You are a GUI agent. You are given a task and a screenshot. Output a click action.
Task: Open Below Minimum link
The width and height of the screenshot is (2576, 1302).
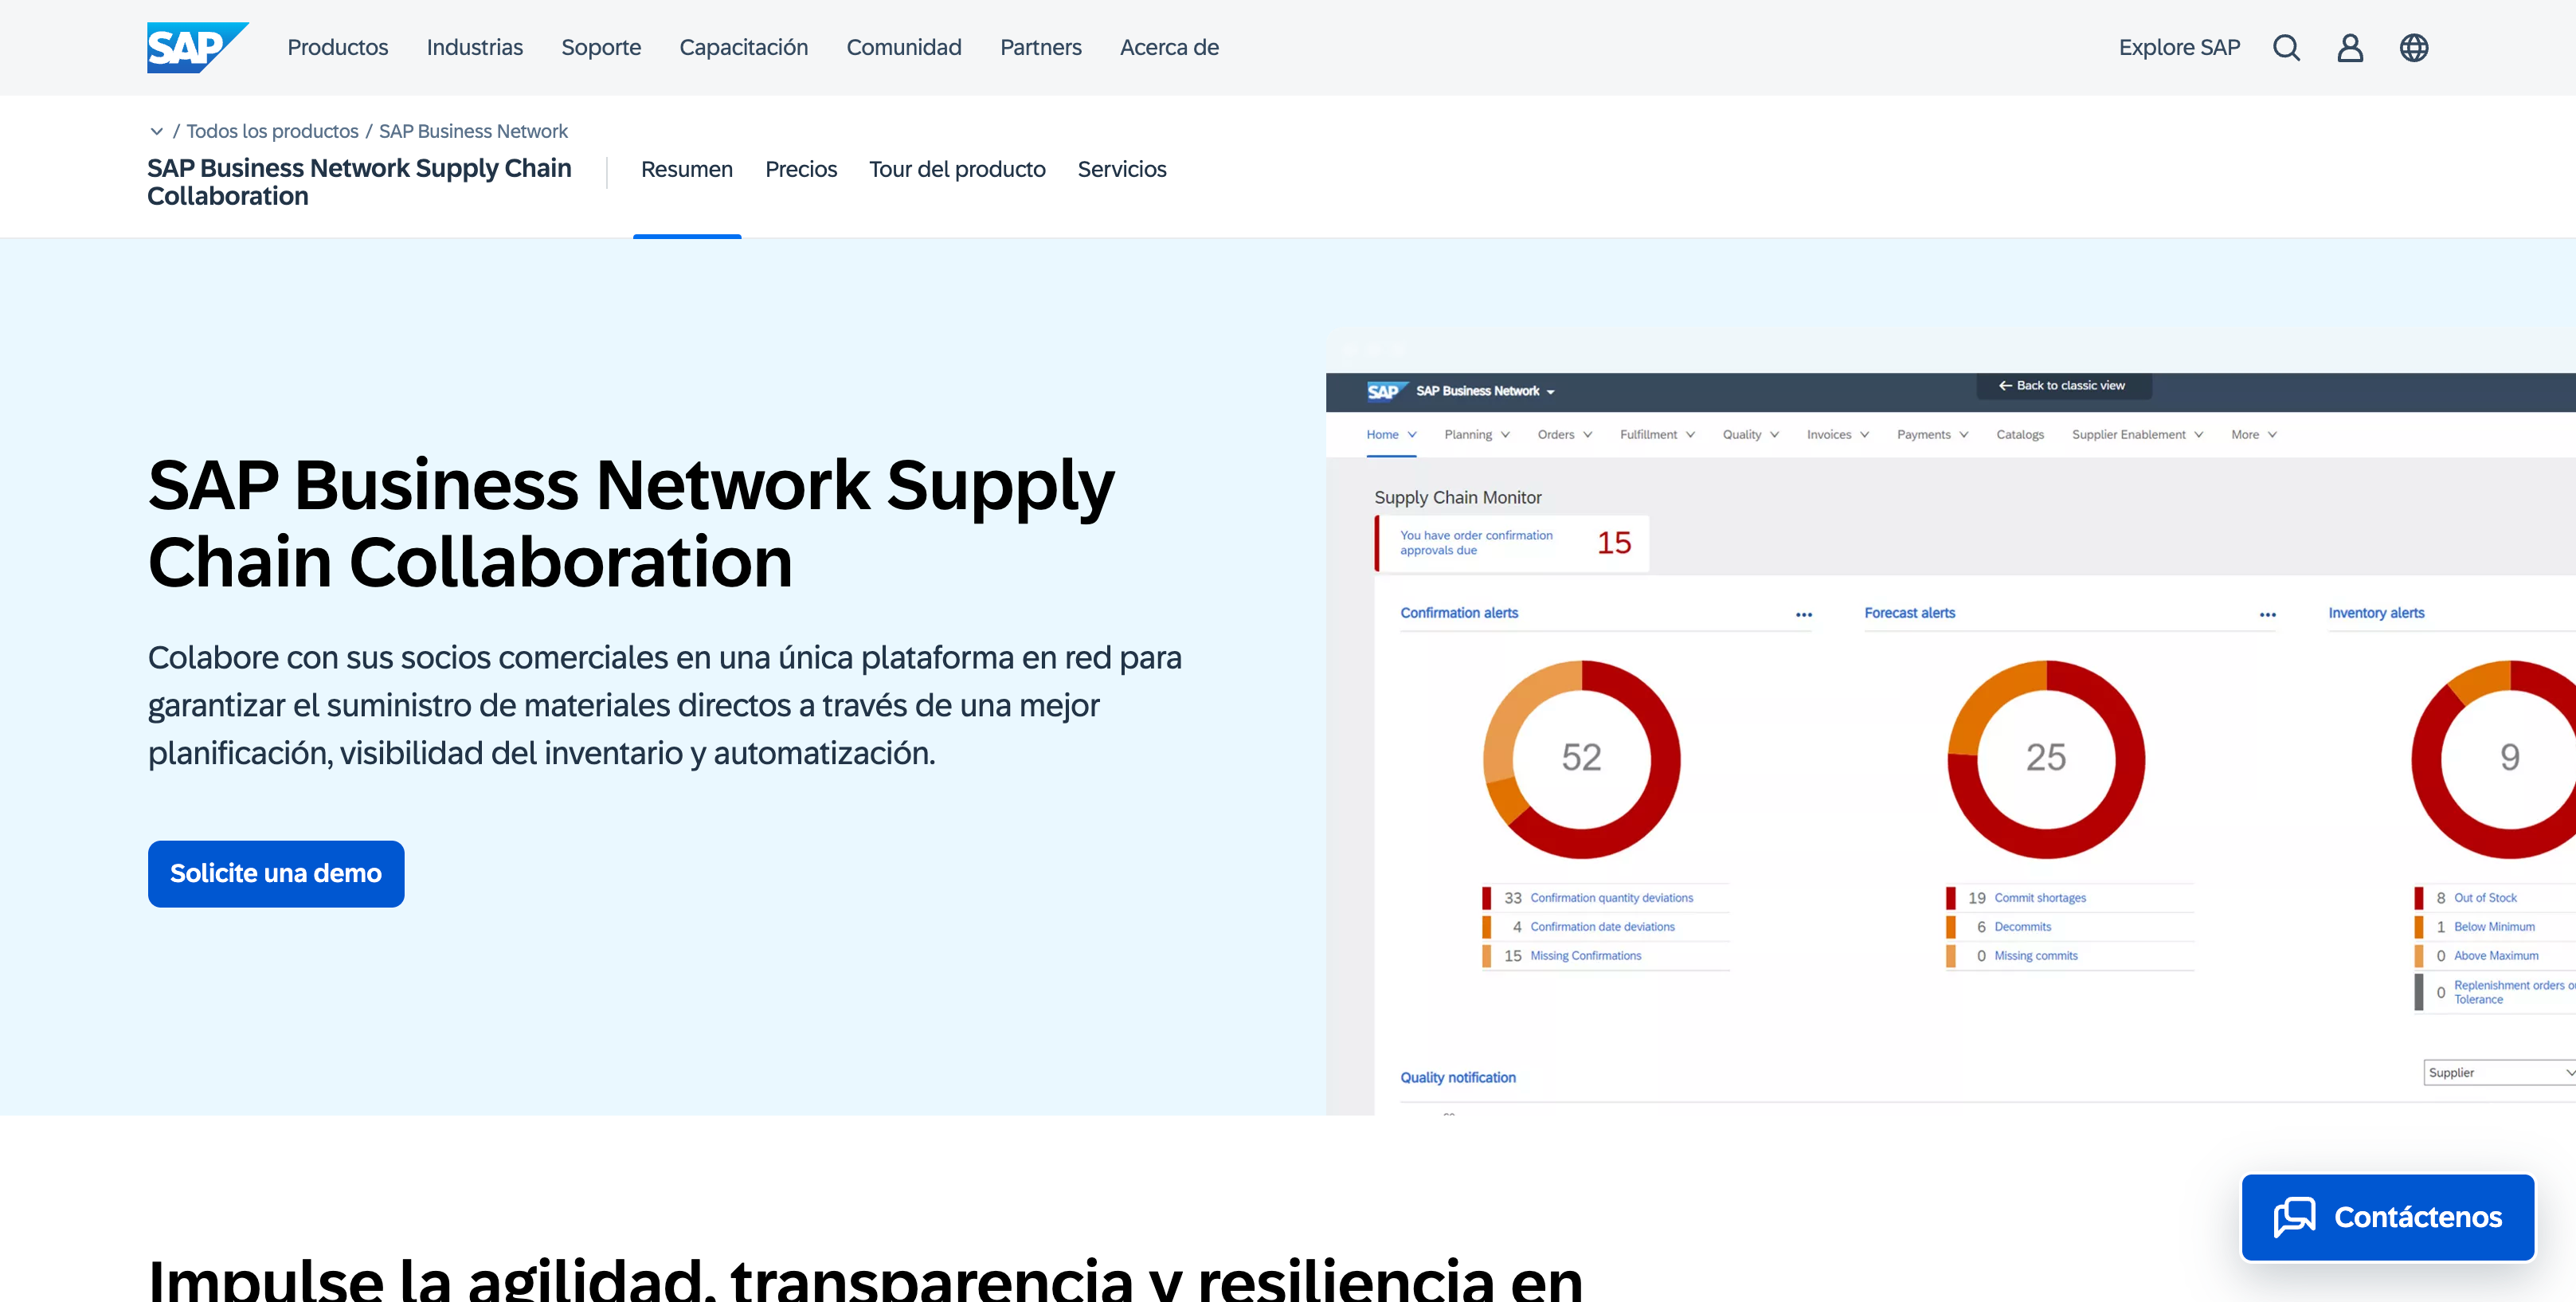(x=2494, y=927)
